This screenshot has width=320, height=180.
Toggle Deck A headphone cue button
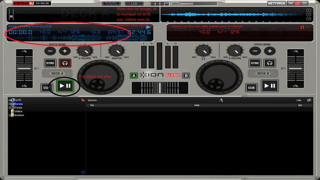point(65,63)
